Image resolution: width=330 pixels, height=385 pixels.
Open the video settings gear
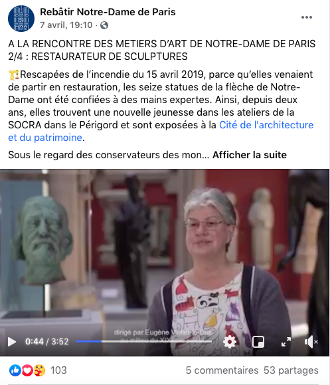[230, 342]
